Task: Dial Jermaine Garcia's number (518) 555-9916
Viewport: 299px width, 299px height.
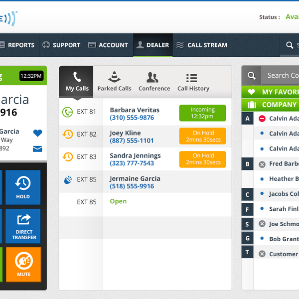Action: click(x=132, y=186)
